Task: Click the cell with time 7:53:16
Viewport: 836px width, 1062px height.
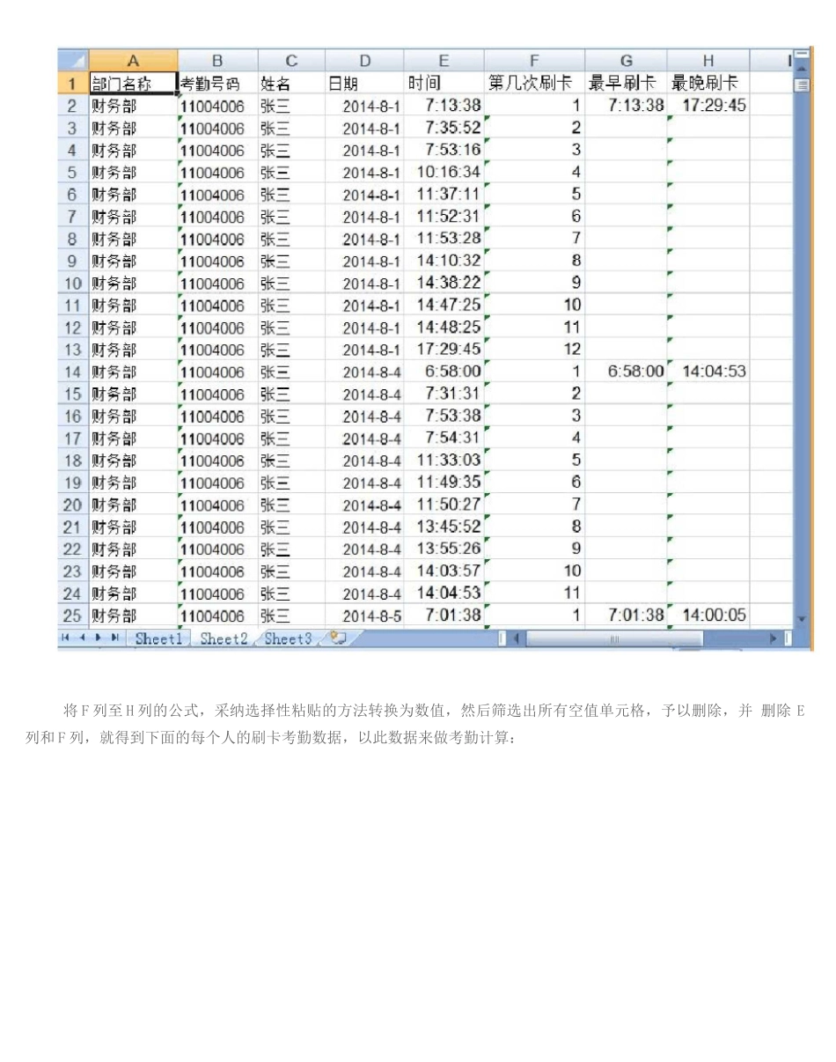Action: (444, 150)
